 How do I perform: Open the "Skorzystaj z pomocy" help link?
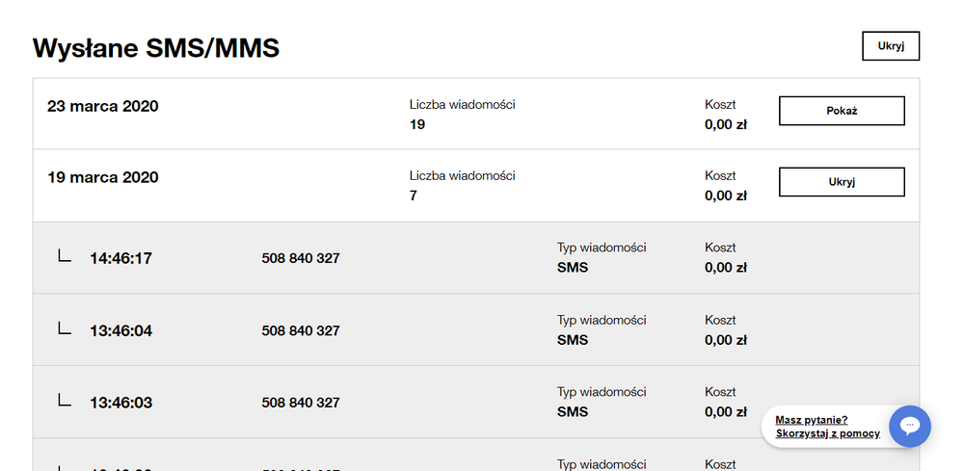[827, 433]
